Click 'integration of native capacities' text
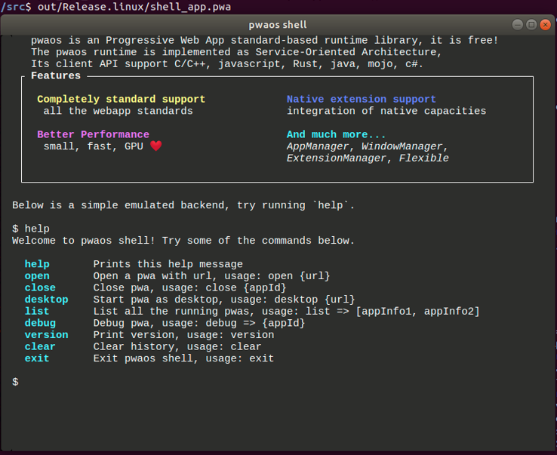Image resolution: width=557 pixels, height=455 pixels. click(386, 111)
